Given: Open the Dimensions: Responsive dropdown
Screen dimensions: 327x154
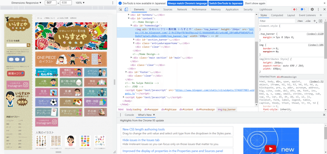Looking at the screenshot, I should (26, 3).
